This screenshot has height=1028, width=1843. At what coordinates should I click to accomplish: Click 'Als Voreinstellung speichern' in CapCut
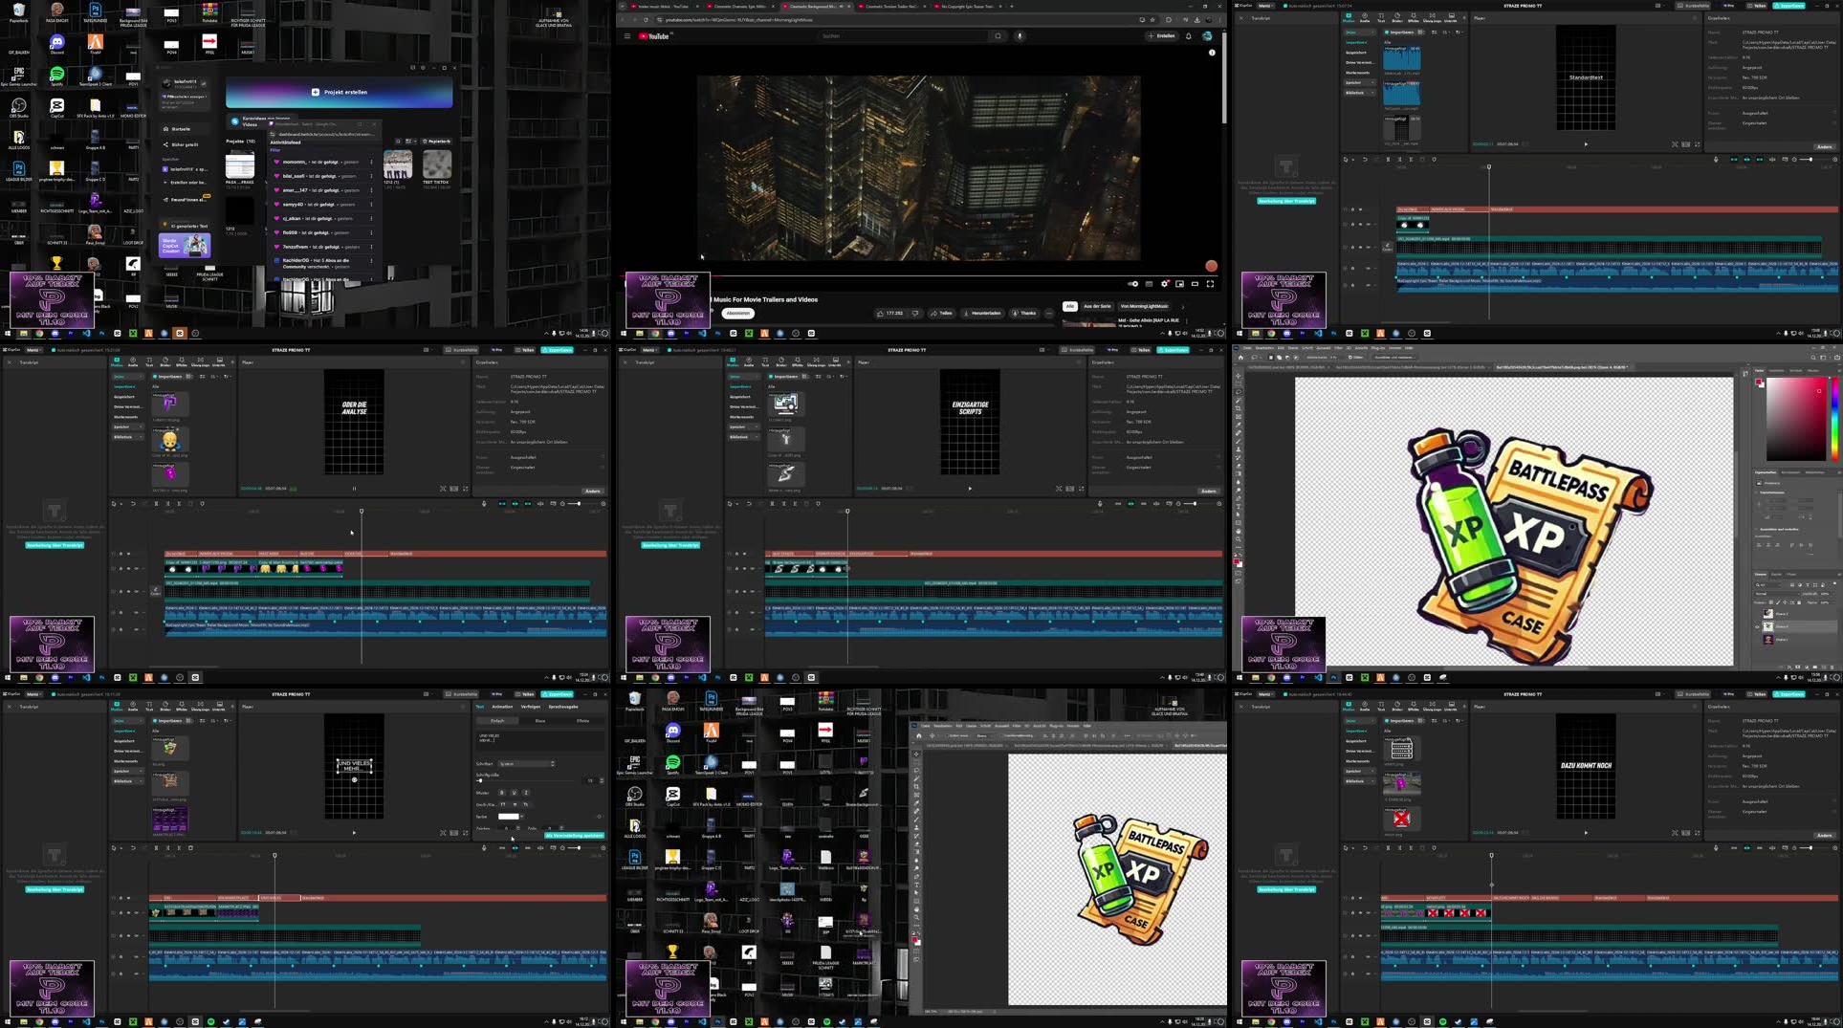point(575,836)
